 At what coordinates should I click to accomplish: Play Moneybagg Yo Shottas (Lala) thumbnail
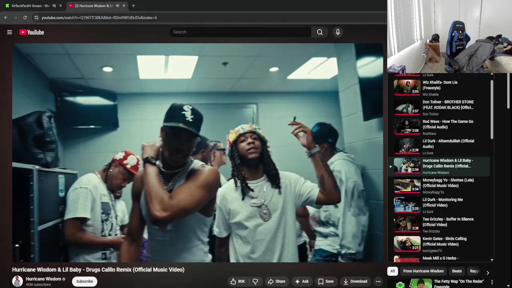coord(407,185)
